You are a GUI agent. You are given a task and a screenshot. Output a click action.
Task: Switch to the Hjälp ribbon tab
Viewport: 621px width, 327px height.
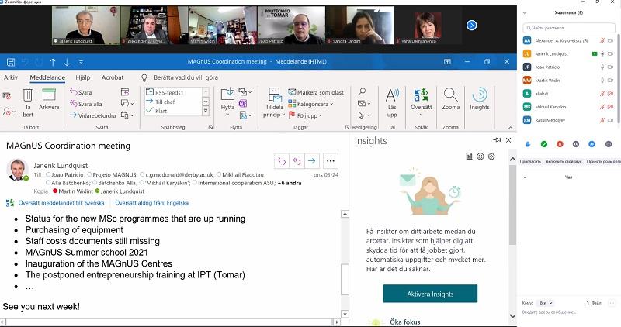83,77
